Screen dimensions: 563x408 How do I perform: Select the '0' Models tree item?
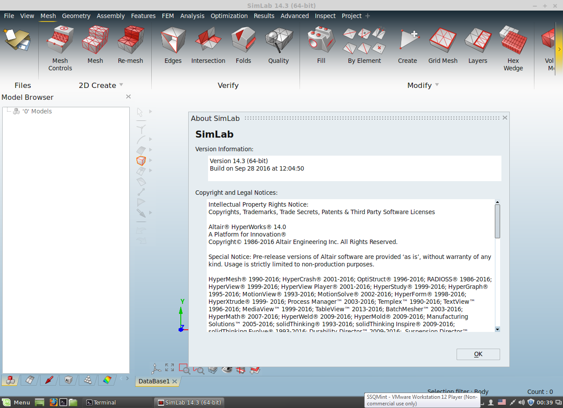click(37, 111)
